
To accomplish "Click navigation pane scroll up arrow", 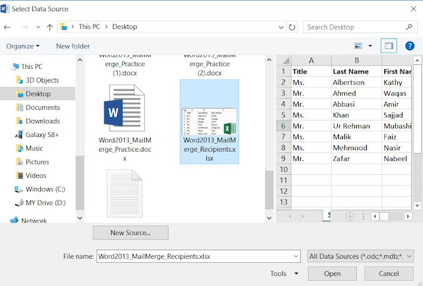I will pos(80,60).
